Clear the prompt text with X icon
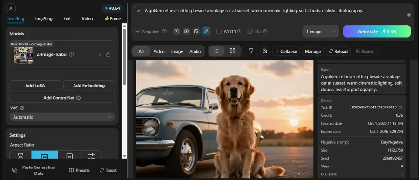 pos(409,15)
